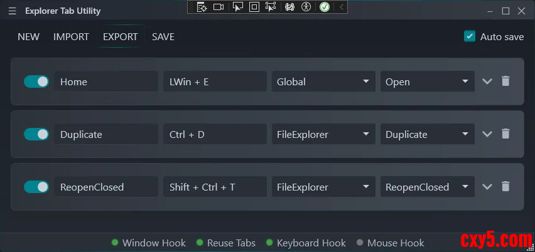535x252 pixels.
Task: Expand the ReopenClosed row details chevron
Action: click(487, 187)
